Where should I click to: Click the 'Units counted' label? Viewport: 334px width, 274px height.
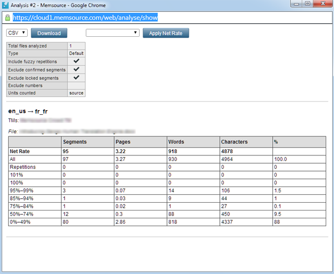(x=22, y=93)
